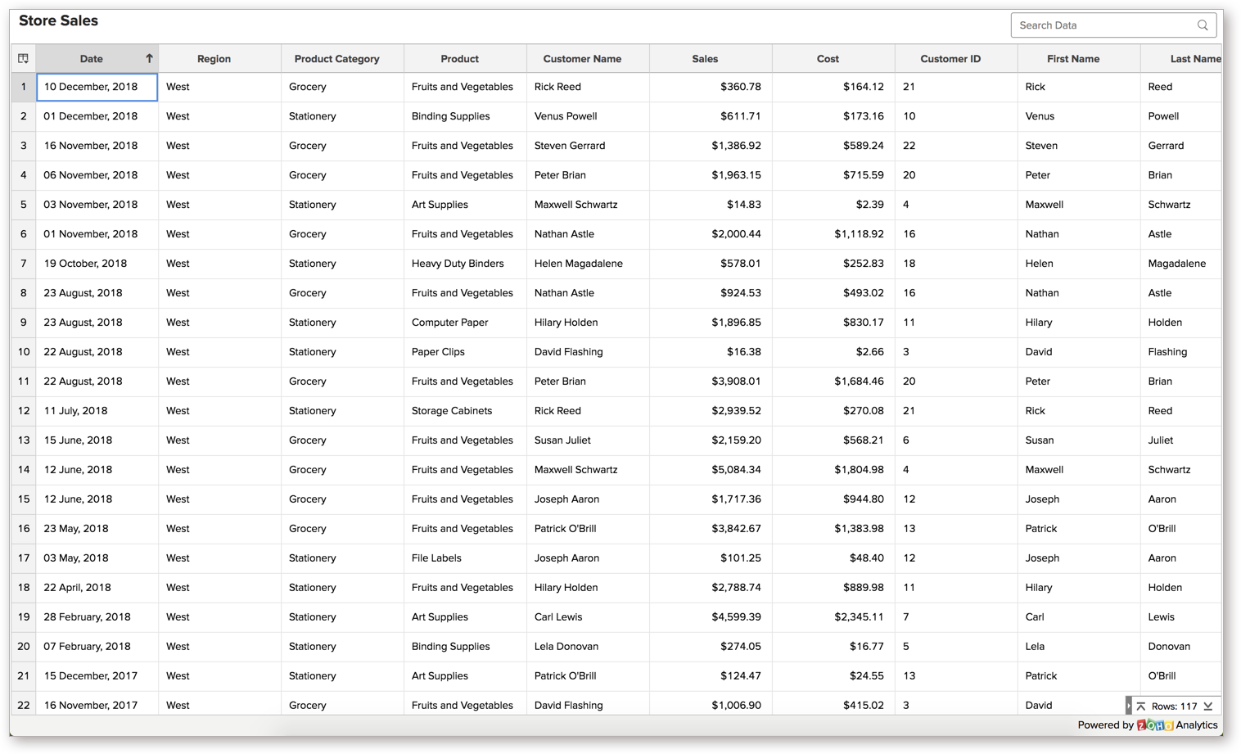Click the Heavy Duty Binders product cell

click(x=465, y=264)
